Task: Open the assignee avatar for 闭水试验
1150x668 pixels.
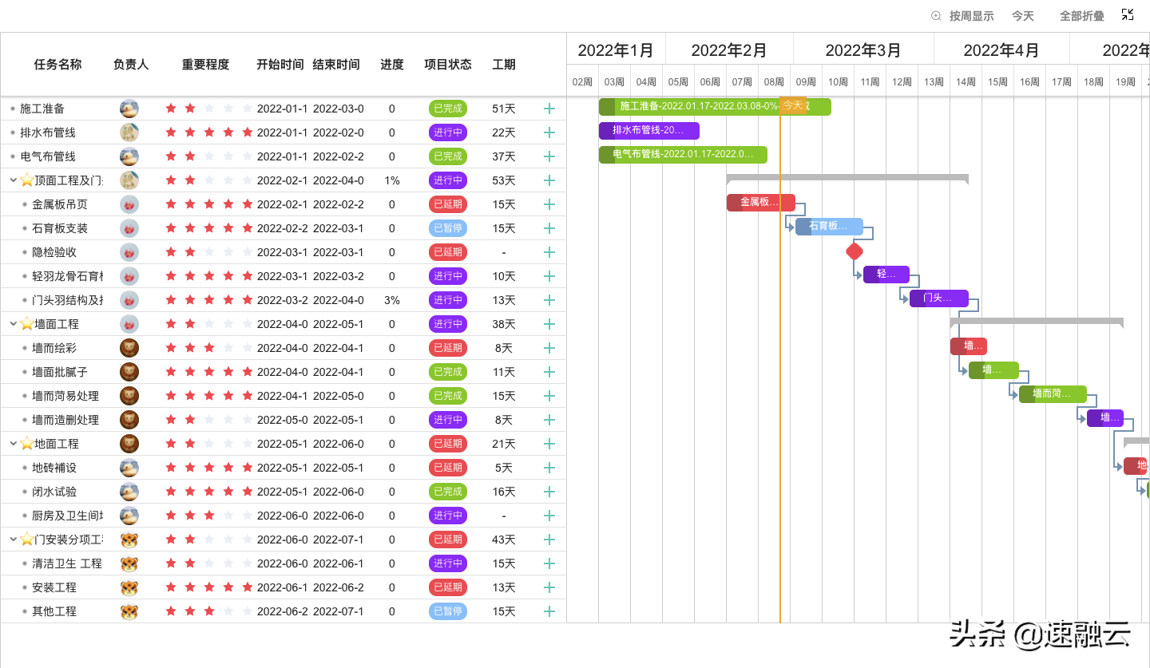Action: pos(129,492)
